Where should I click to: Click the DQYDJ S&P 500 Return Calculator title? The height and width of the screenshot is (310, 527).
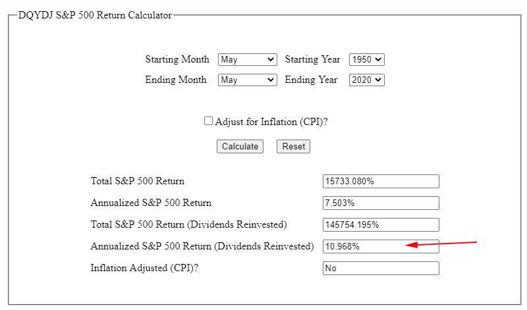(95, 15)
